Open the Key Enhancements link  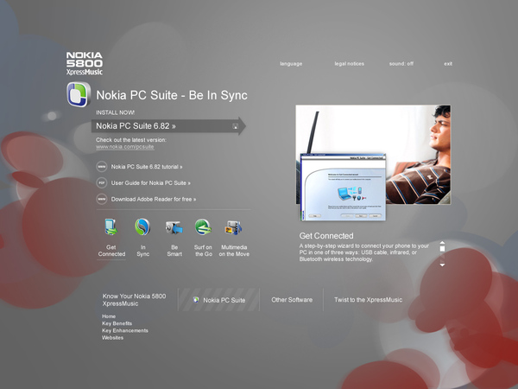(x=125, y=330)
